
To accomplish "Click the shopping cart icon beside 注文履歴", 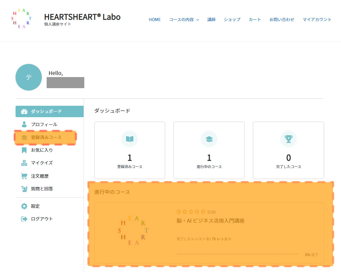I will point(24,176).
